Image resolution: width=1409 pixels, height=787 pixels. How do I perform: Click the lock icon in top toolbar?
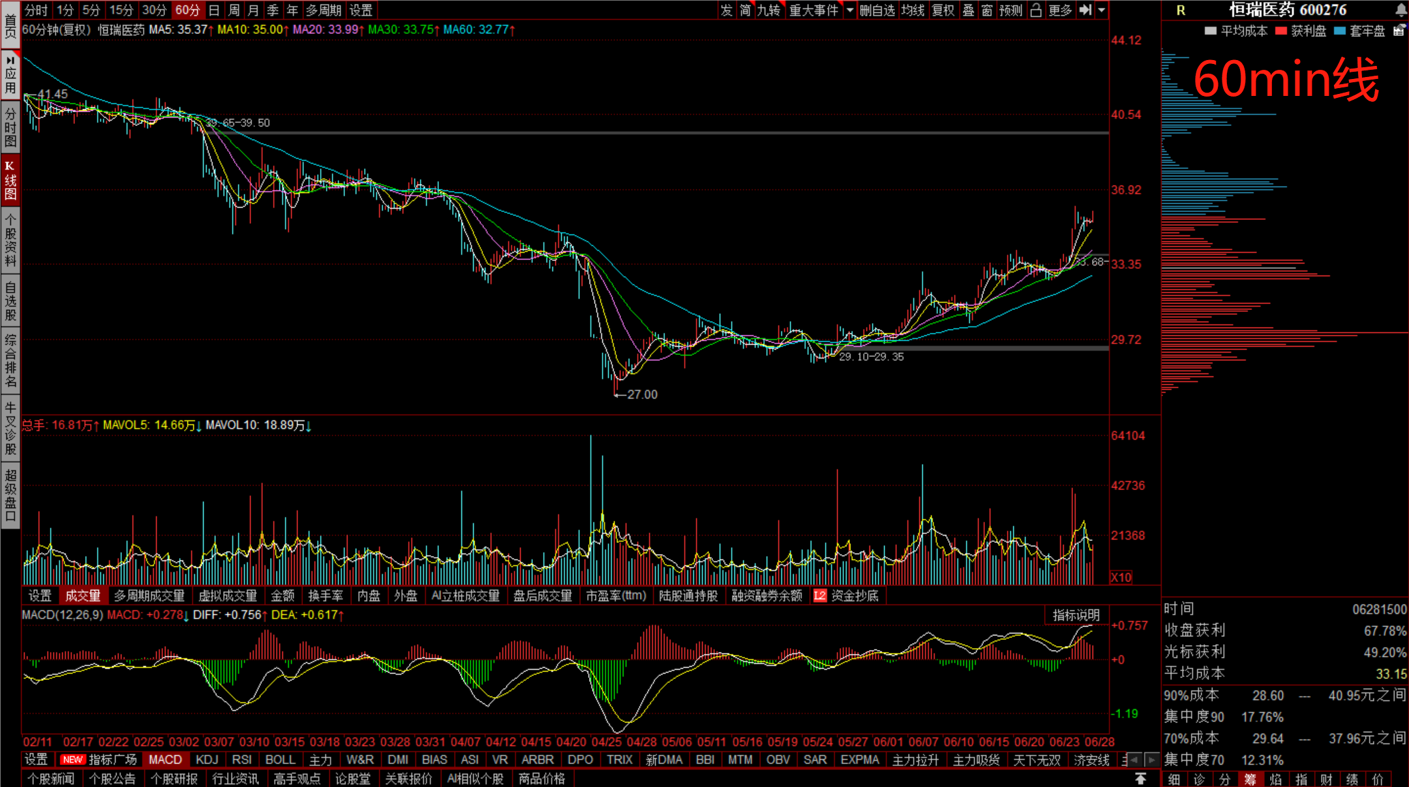[1036, 10]
